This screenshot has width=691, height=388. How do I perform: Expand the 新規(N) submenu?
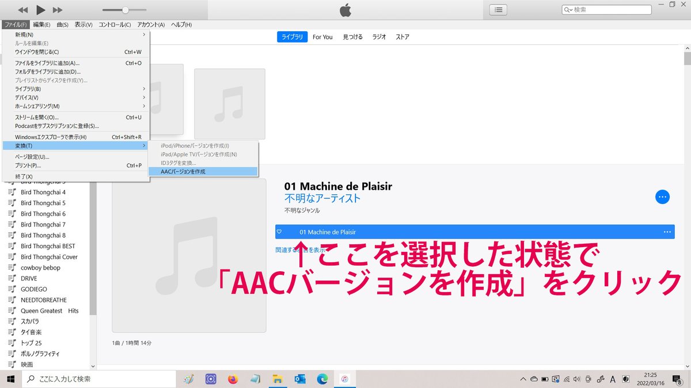[x=75, y=34]
